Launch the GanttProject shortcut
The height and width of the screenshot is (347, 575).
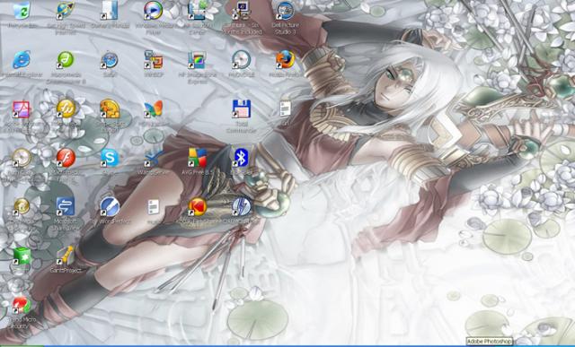[x=66, y=256]
